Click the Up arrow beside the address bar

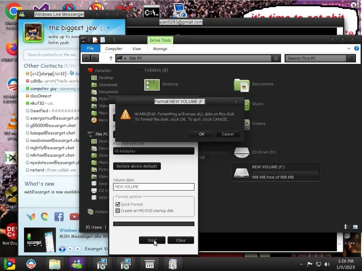pos(111,58)
